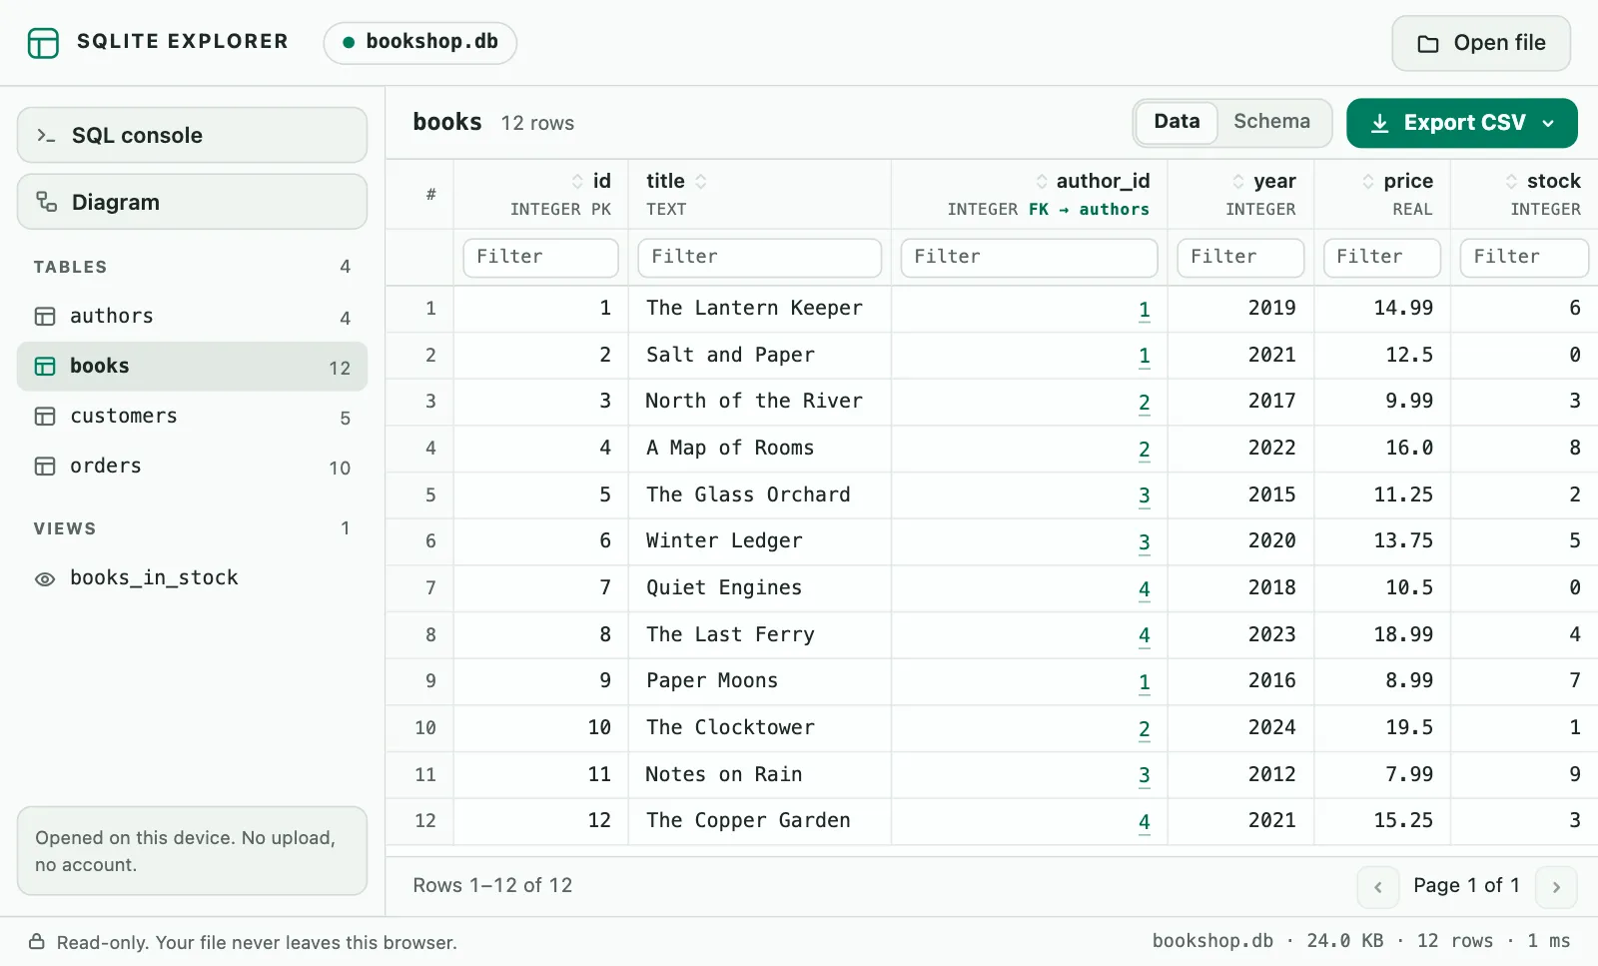This screenshot has height=966, width=1598.
Task: Click the Open file button
Action: tap(1481, 43)
